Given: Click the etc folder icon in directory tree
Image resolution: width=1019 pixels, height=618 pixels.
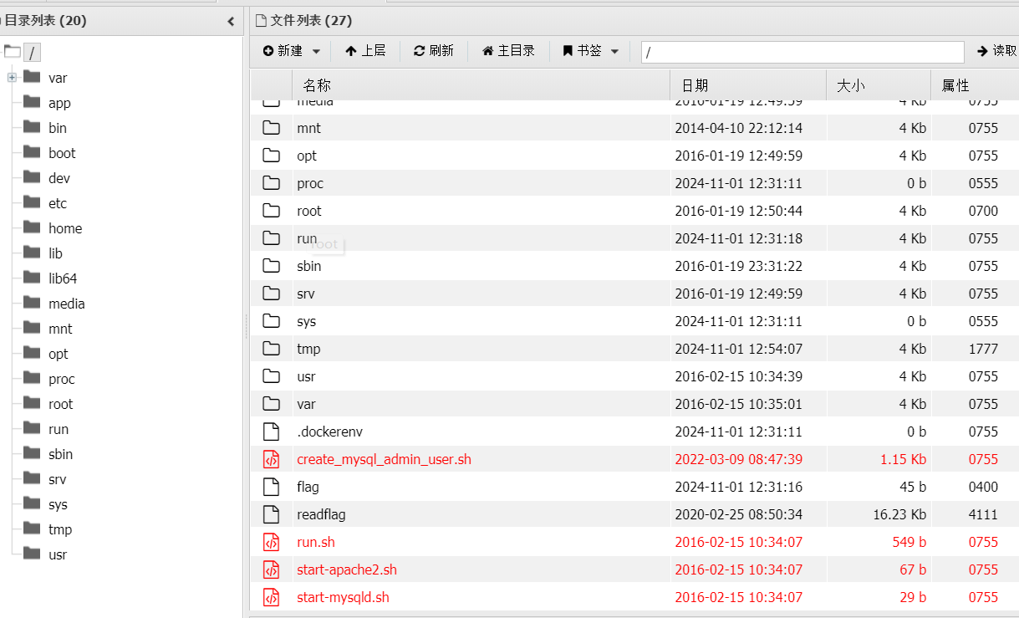Looking at the screenshot, I should pos(33,203).
